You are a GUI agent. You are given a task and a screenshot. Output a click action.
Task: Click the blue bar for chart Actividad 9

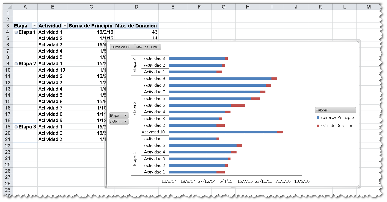tap(220, 78)
